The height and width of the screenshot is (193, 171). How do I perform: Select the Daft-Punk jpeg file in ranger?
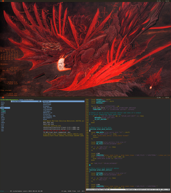click(63, 136)
